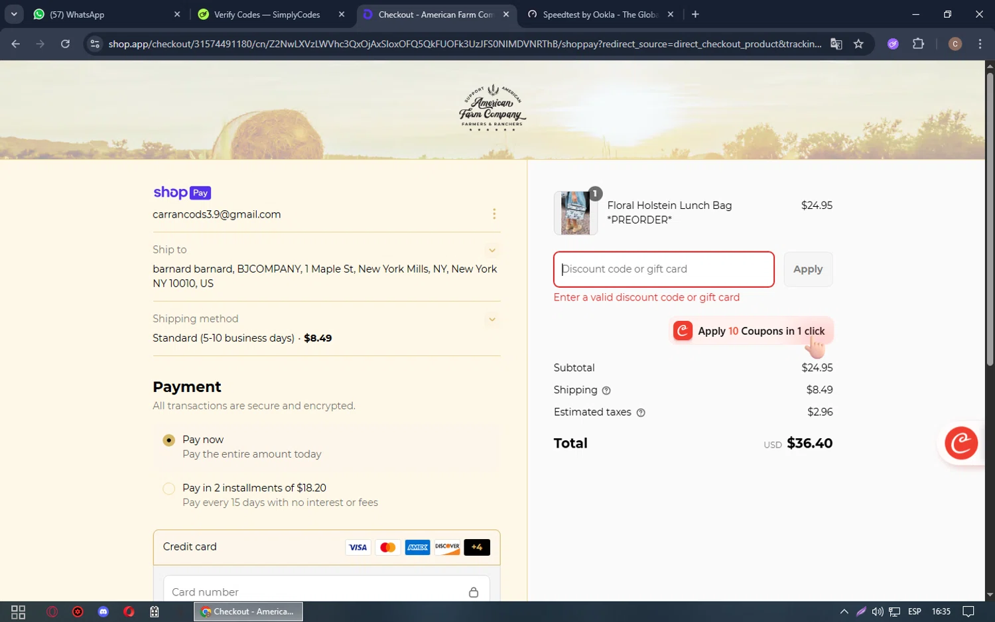This screenshot has width=995, height=622.
Task: Open the Checkout Chrome taskbar item
Action: [x=248, y=611]
